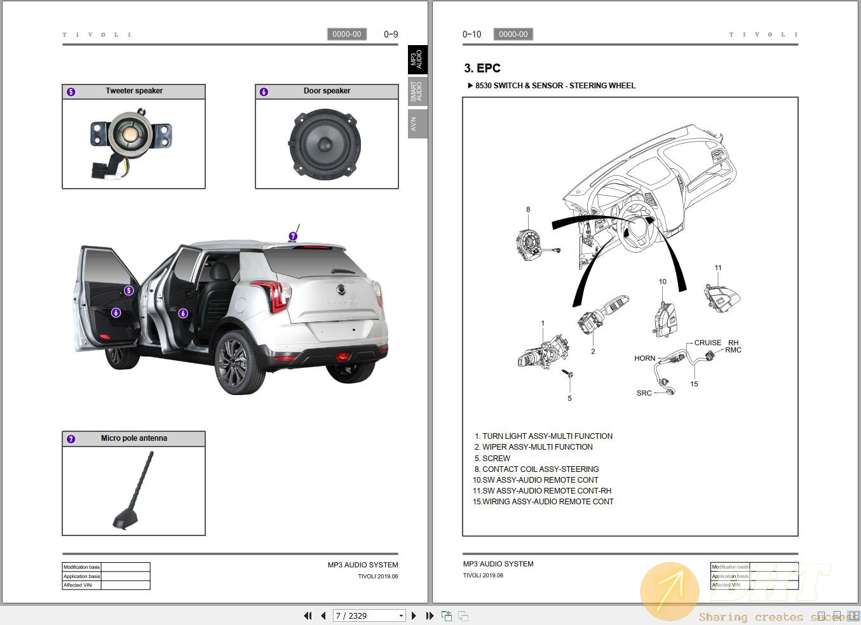Open the MP3 AUDIO side tab
This screenshot has height=625, width=861.
click(417, 60)
